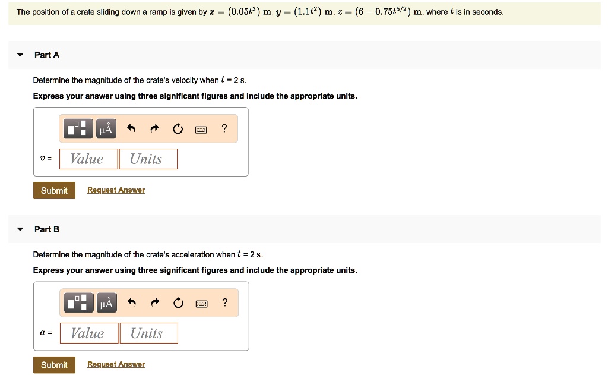The width and height of the screenshot is (608, 375).
Task: Submit the Part A answer
Action: pos(54,190)
